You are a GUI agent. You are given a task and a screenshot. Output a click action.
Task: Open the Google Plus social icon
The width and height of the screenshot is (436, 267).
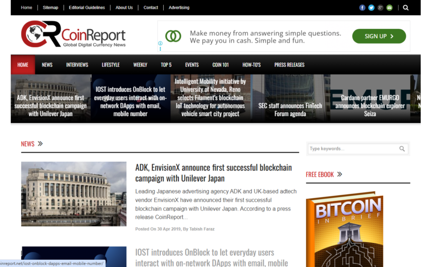[381, 8]
